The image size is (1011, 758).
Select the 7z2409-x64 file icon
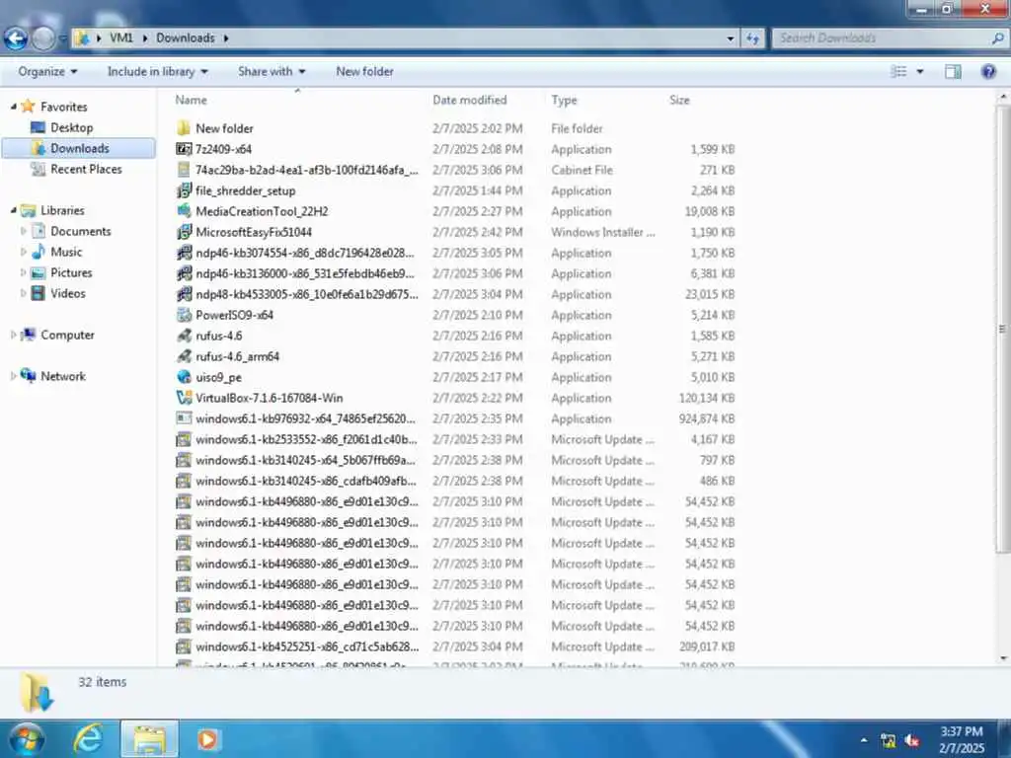click(x=184, y=149)
